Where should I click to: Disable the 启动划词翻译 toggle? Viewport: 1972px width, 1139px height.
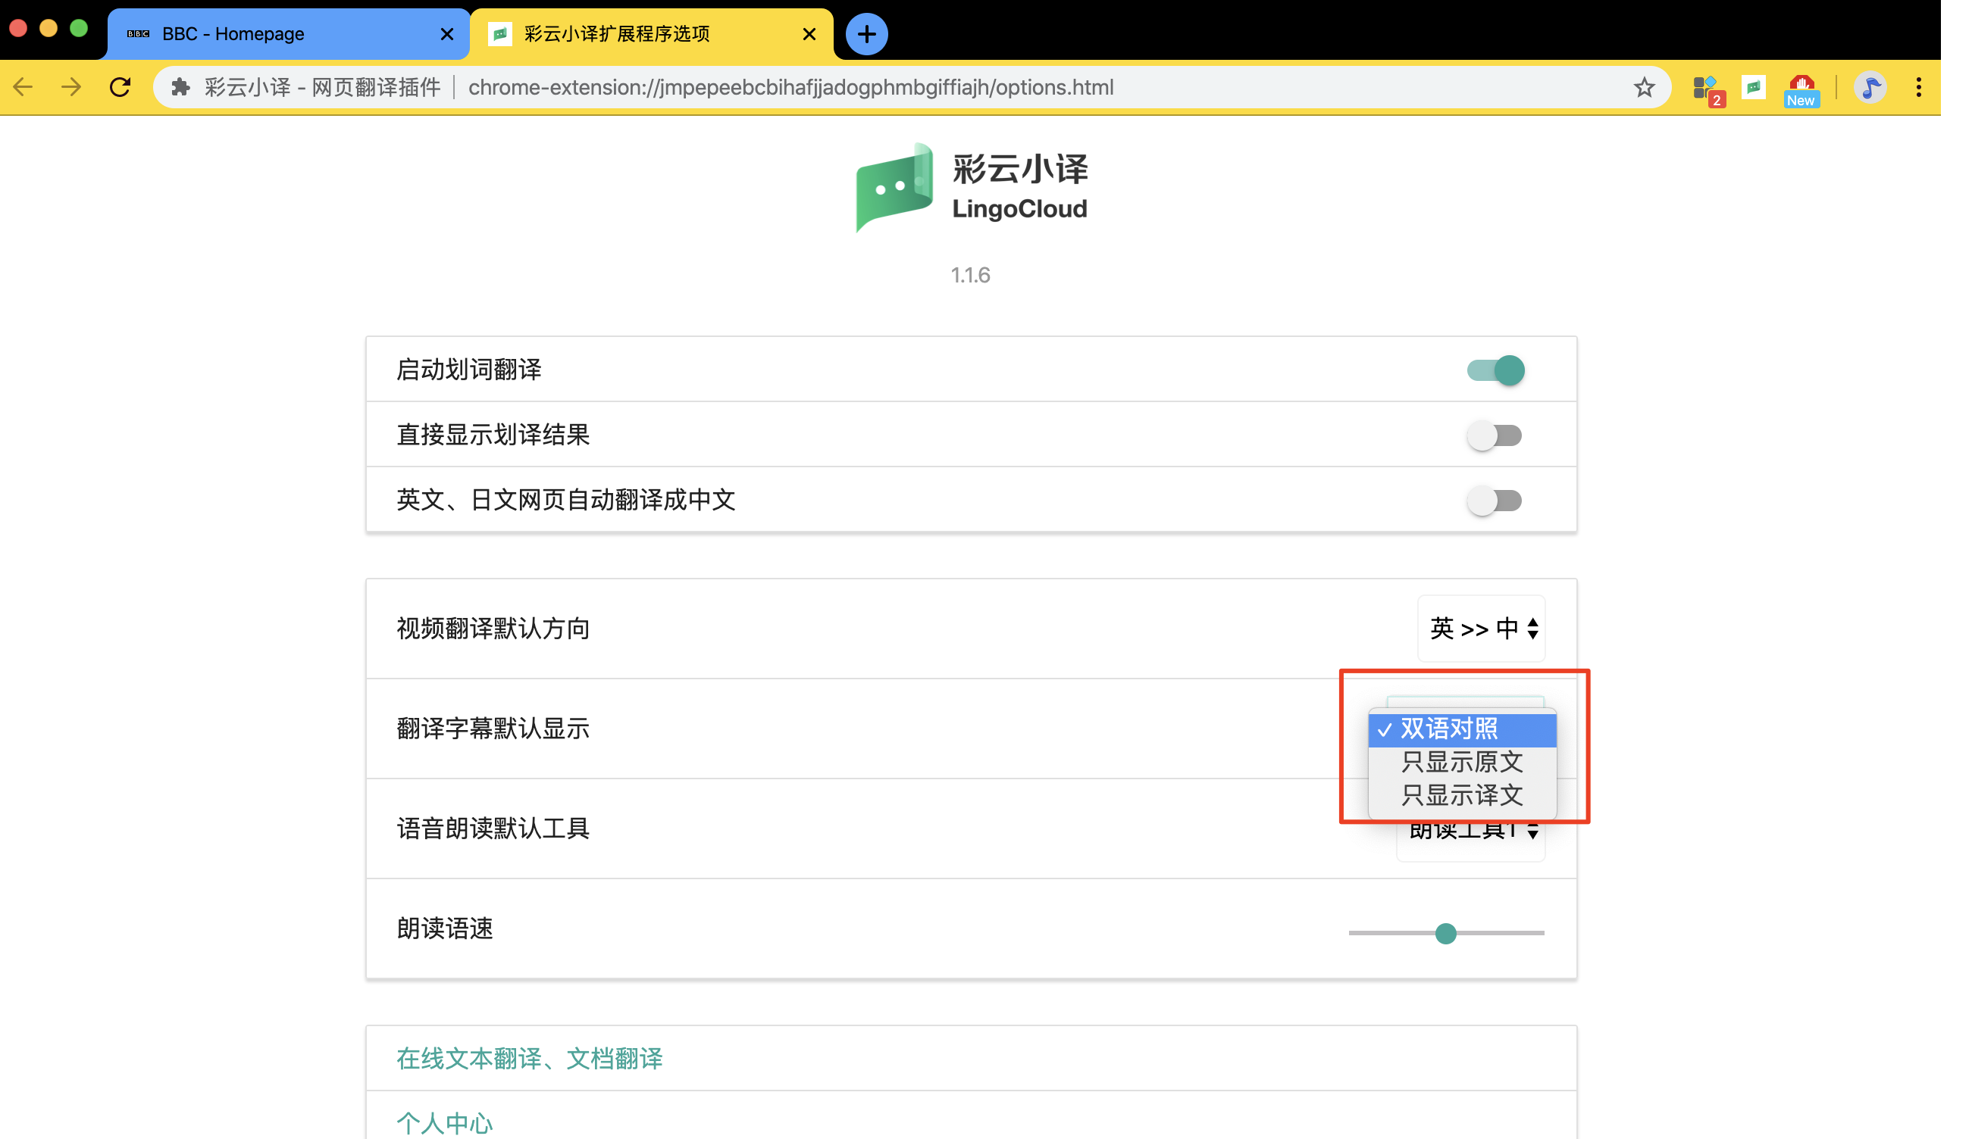click(1497, 370)
